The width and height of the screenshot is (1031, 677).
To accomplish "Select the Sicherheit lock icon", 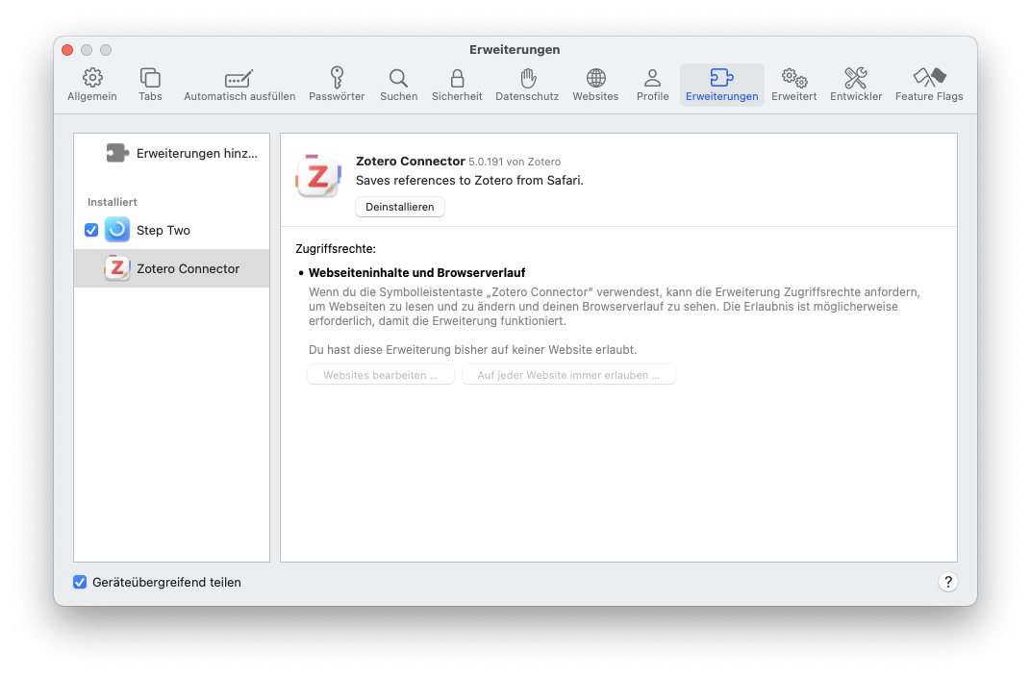I will click(457, 78).
